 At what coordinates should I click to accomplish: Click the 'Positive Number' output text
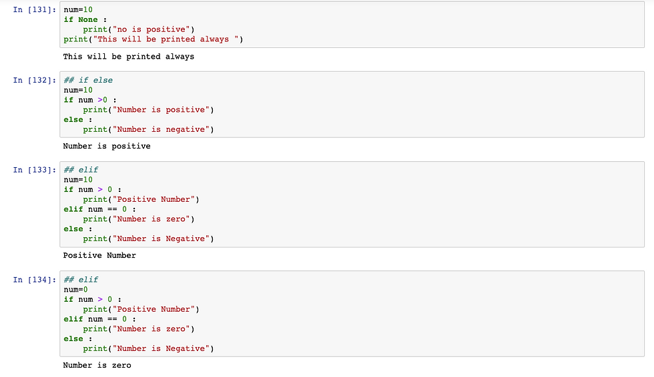point(99,256)
